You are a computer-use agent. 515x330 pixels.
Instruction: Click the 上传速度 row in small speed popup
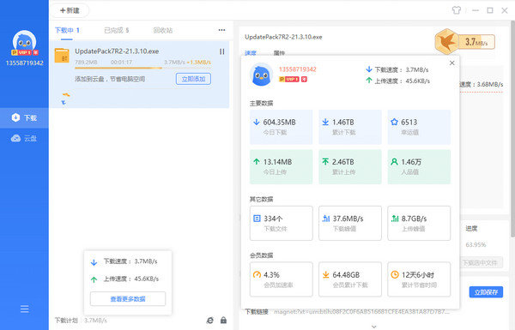pos(125,279)
